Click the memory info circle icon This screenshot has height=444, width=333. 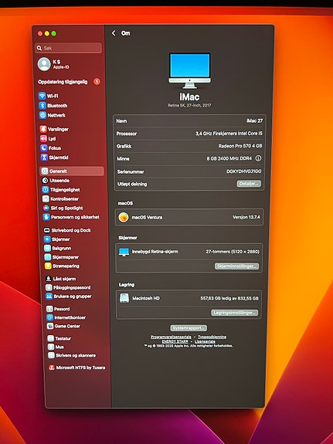point(258,158)
